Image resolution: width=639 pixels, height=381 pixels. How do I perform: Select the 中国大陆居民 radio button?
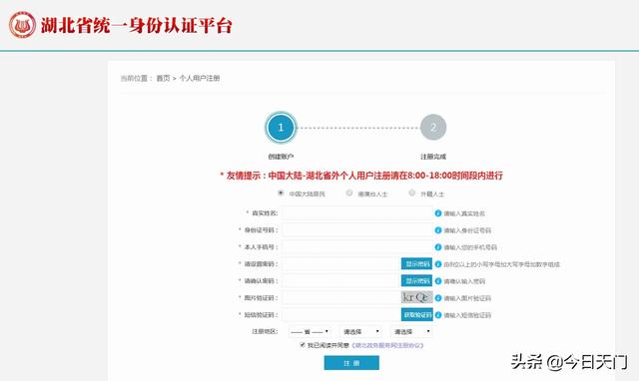coord(281,192)
